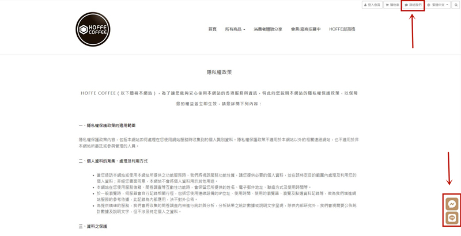Go to 首頁 in navigation
Screen dimensions: 461x236
[212, 29]
